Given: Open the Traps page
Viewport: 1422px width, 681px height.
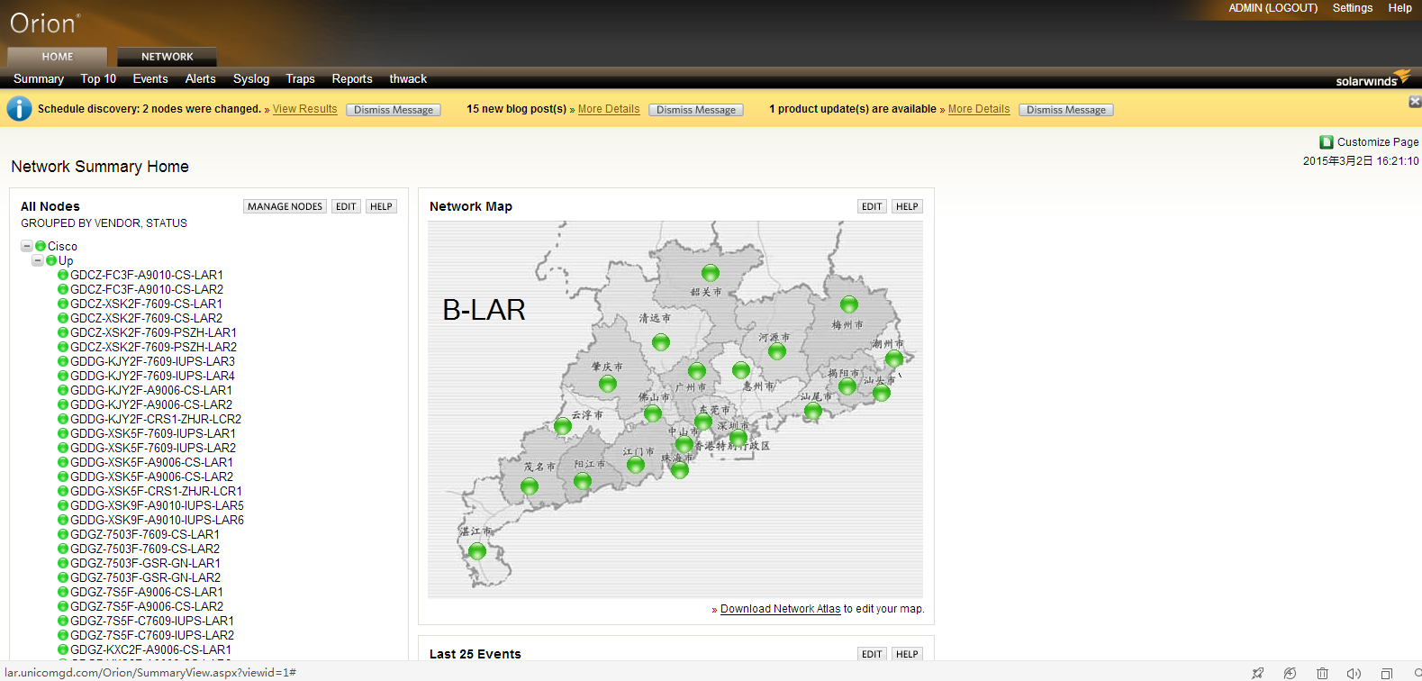Looking at the screenshot, I should [x=300, y=79].
